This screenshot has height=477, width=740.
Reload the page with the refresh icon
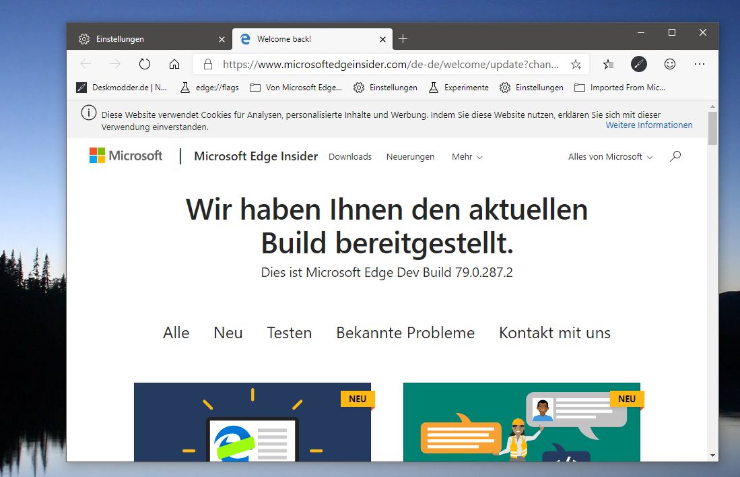pyautogui.click(x=144, y=64)
